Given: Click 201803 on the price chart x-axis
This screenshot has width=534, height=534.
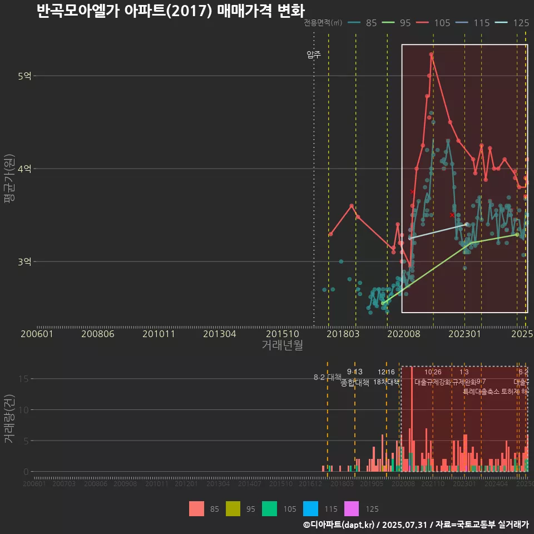Looking at the screenshot, I should coord(343,334).
